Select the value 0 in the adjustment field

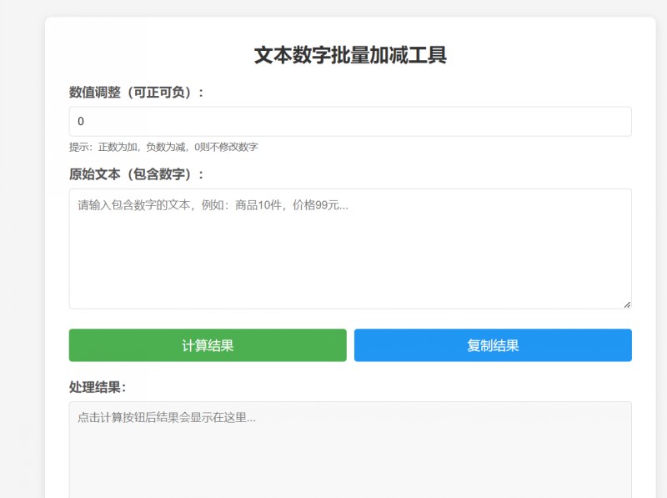pyautogui.click(x=81, y=122)
